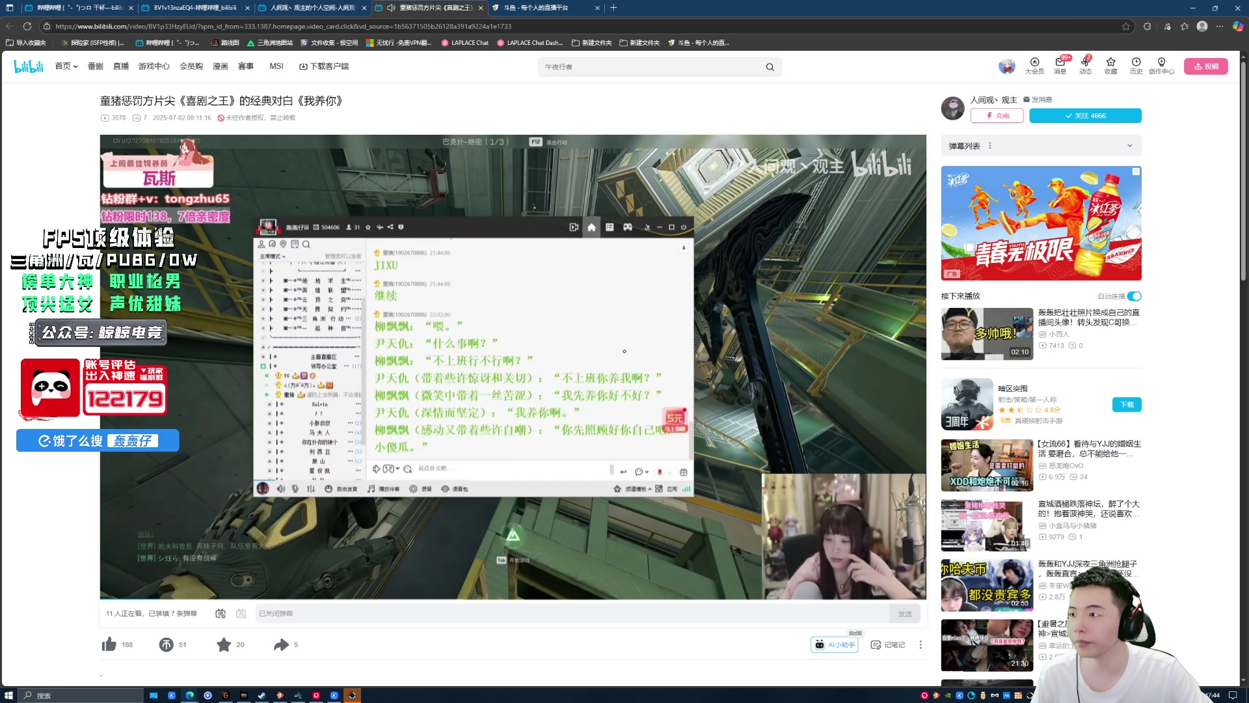This screenshot has width=1249, height=703.
Task: Click the 充电 button
Action: tap(997, 116)
